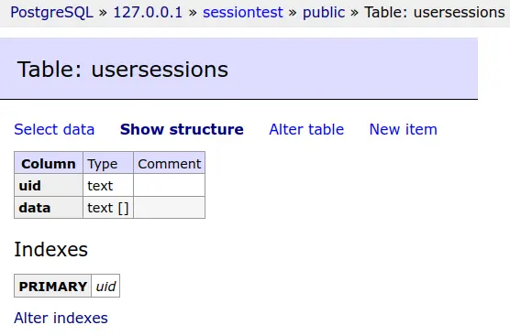Viewport: 510px width, 336px height.
Task: Click the italic uid index column
Action: [x=105, y=286]
